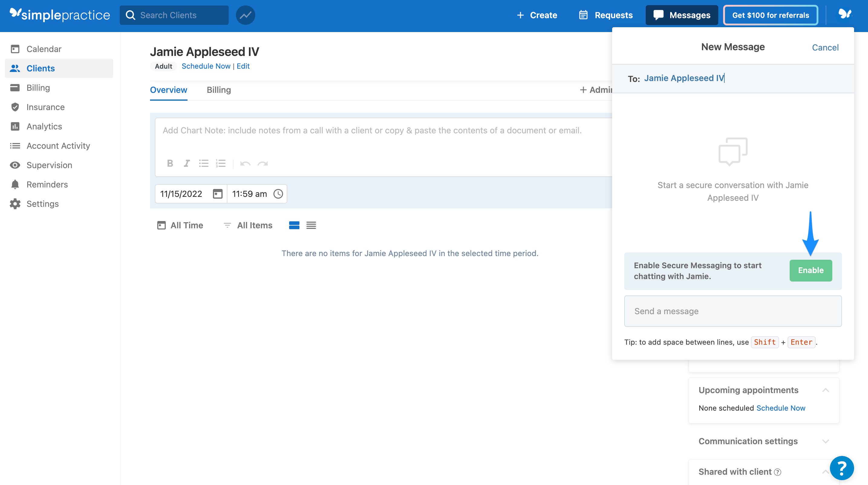868x485 pixels.
Task: Cancel the new message
Action: [x=825, y=47]
